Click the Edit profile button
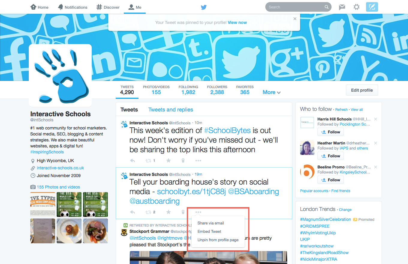 [362, 90]
